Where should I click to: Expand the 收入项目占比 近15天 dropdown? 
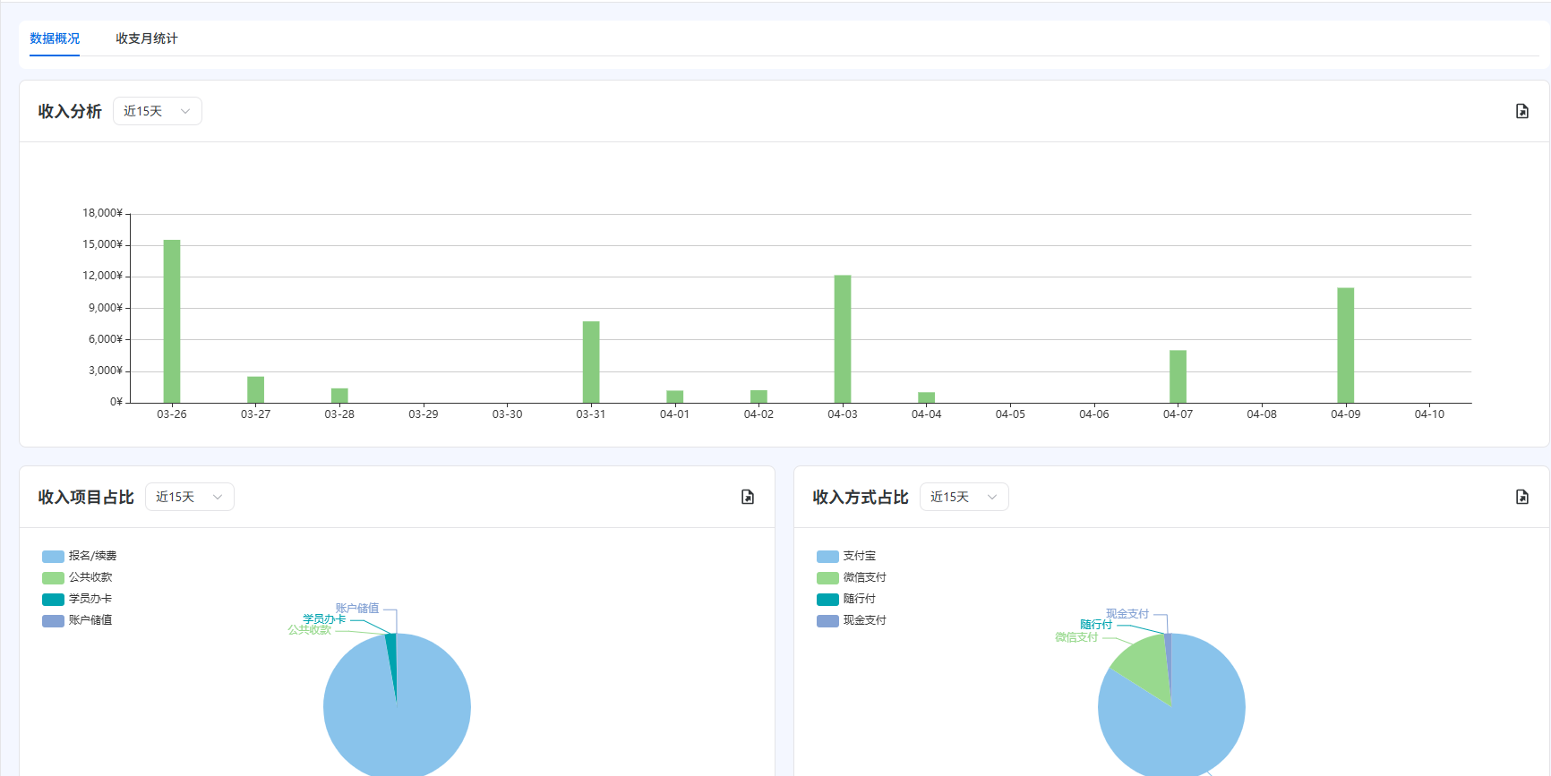(x=190, y=497)
